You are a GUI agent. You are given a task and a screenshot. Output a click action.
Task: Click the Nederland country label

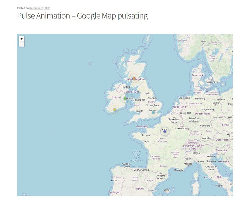point(179,107)
